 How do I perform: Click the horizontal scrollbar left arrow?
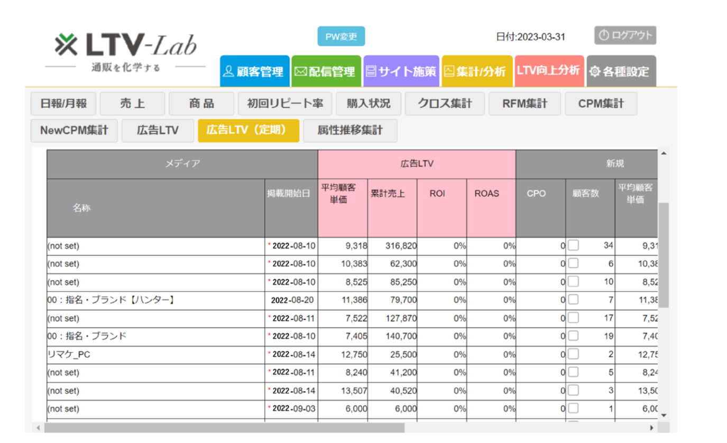pos(38,428)
